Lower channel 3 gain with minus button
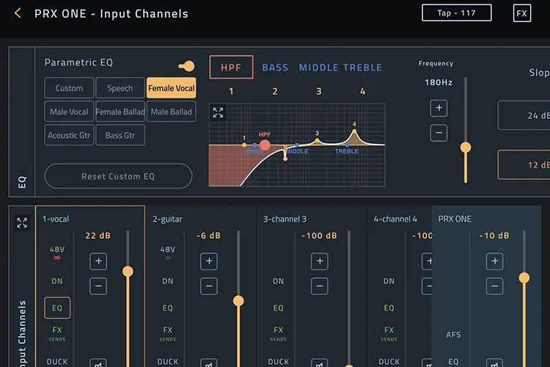The width and height of the screenshot is (550, 367). [320, 286]
